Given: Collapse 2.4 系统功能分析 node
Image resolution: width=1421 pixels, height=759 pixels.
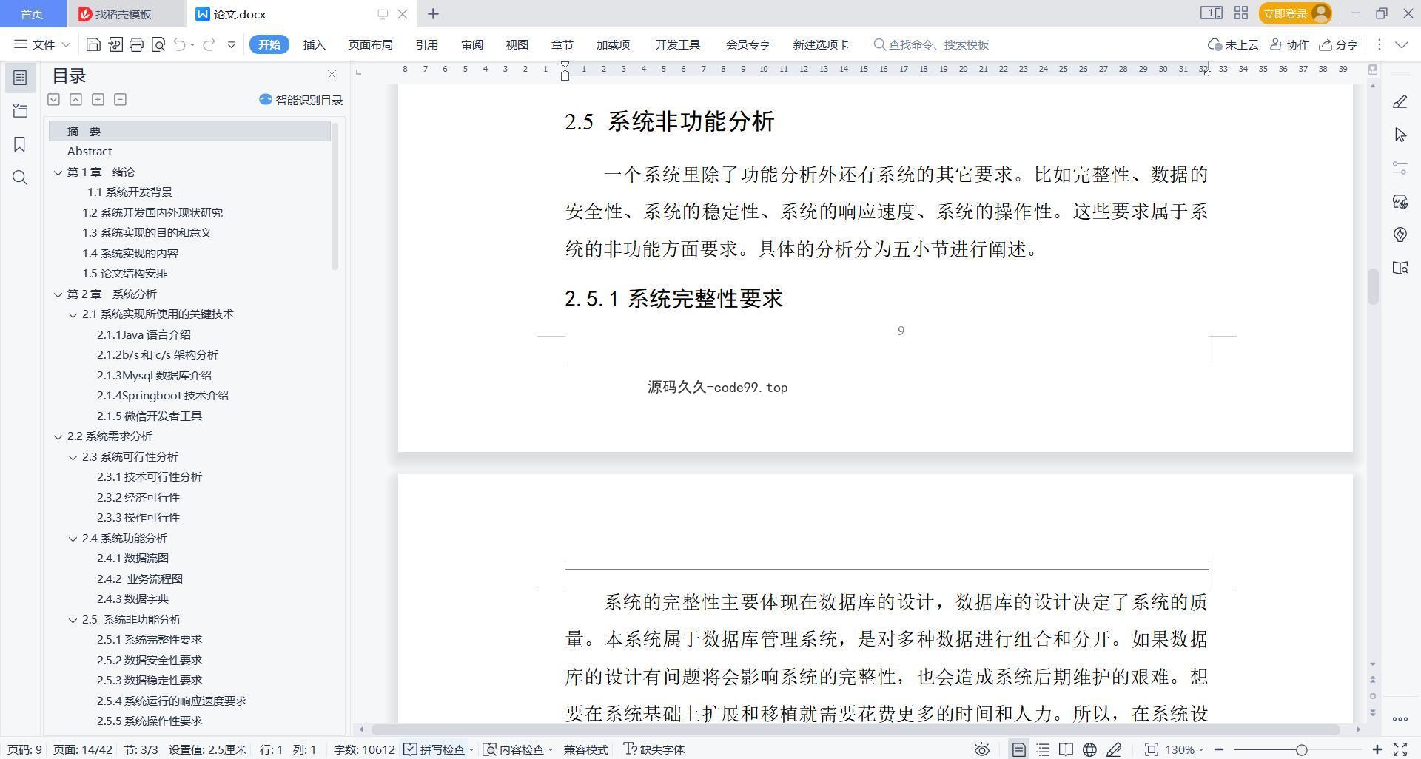Looking at the screenshot, I should tap(73, 539).
